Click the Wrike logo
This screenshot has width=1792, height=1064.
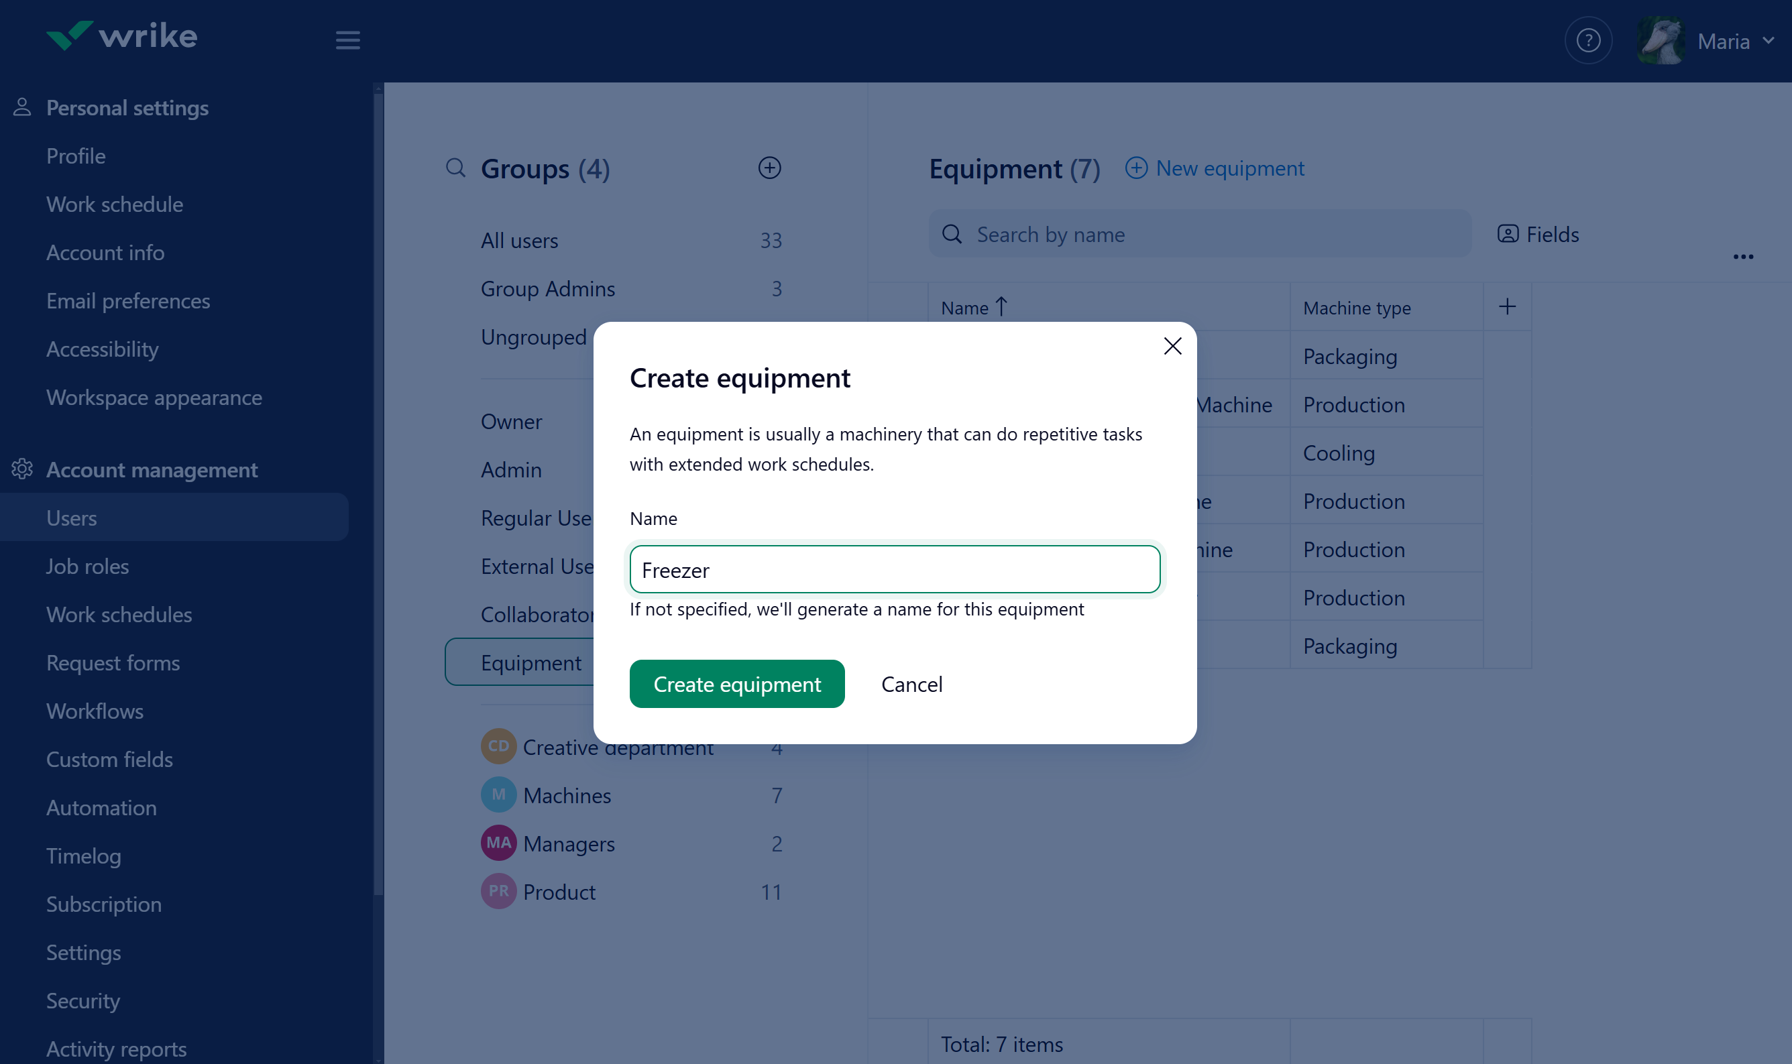coord(122,36)
